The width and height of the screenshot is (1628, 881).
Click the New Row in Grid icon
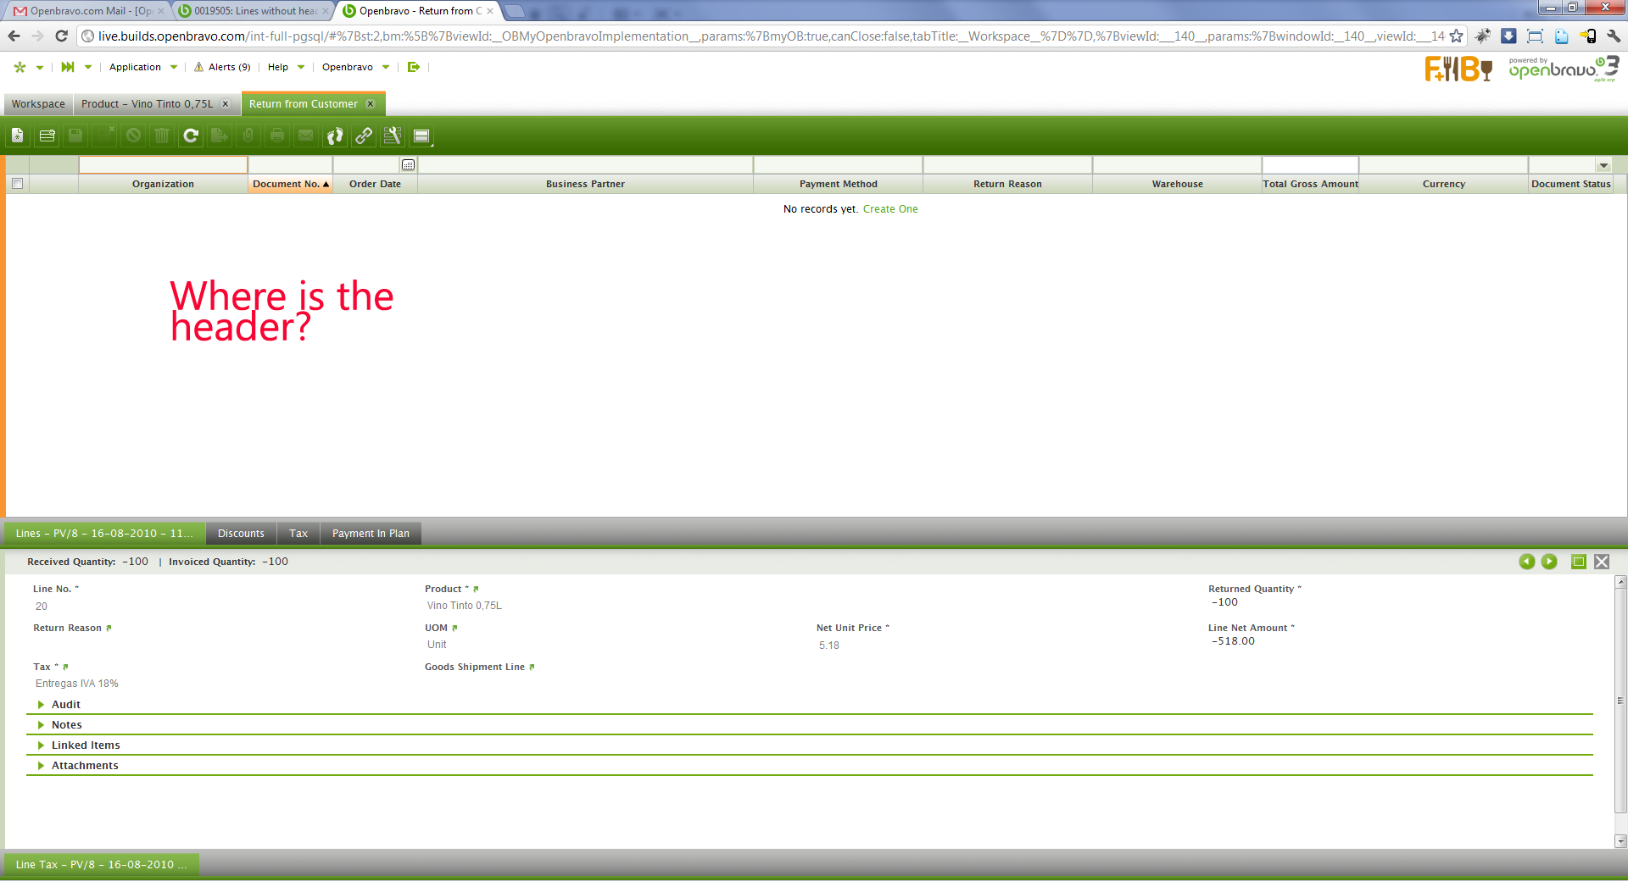(x=47, y=136)
